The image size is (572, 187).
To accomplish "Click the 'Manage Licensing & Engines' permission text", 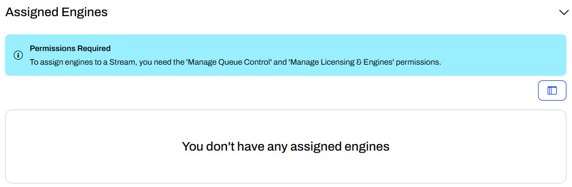I will [342, 62].
